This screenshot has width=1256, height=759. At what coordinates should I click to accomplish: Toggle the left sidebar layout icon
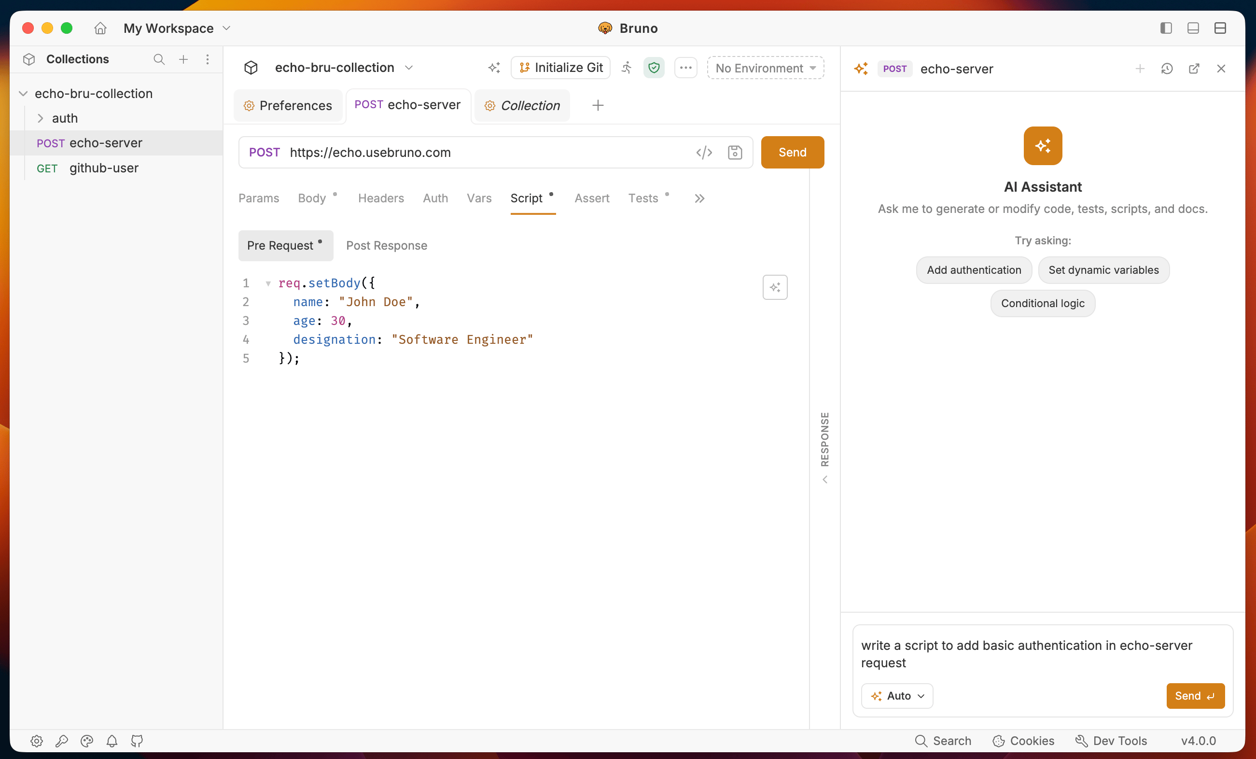coord(1166,28)
